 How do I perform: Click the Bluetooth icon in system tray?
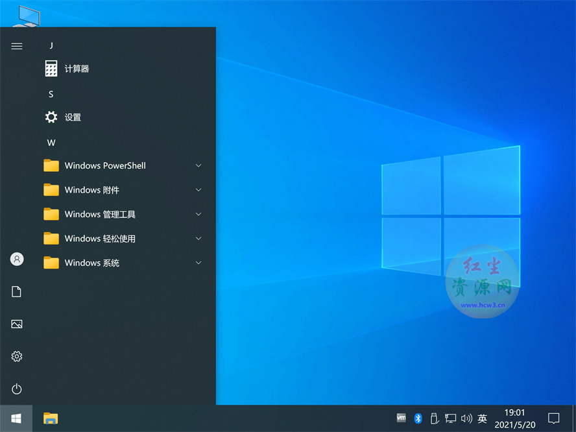coord(418,418)
